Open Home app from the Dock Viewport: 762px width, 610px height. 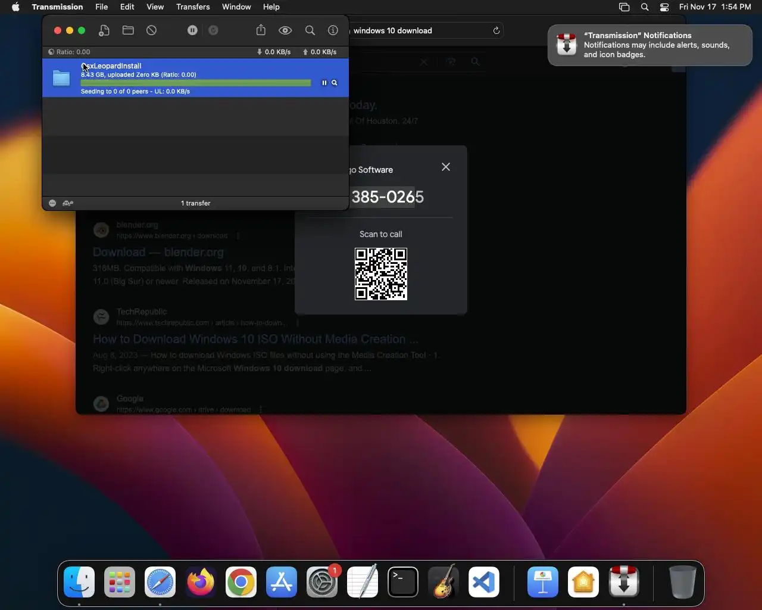[x=583, y=582]
